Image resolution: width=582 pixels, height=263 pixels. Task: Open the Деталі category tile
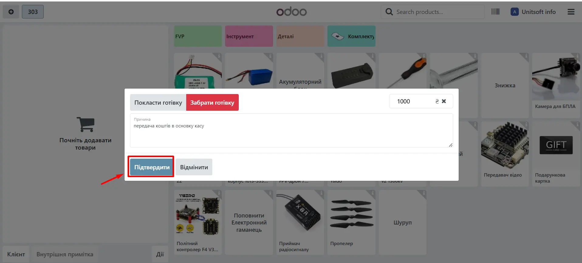click(300, 36)
